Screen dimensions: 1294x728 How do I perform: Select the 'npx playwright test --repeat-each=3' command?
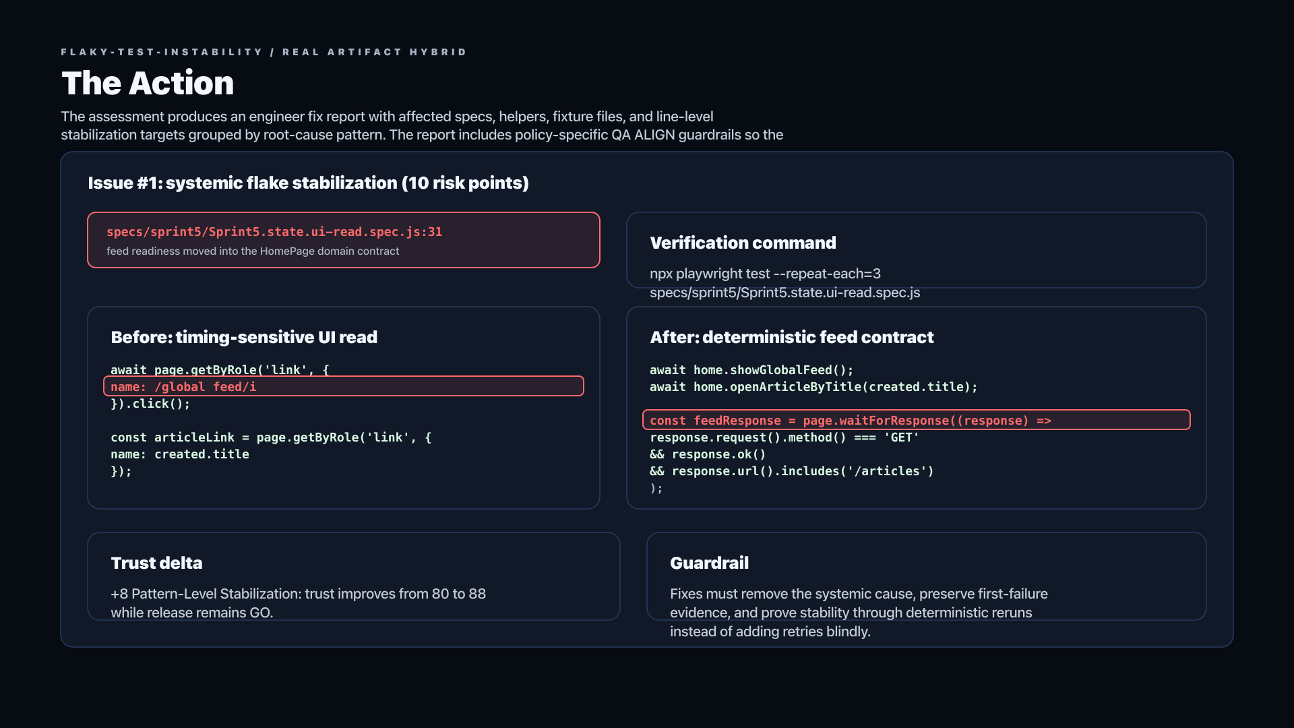pos(765,274)
